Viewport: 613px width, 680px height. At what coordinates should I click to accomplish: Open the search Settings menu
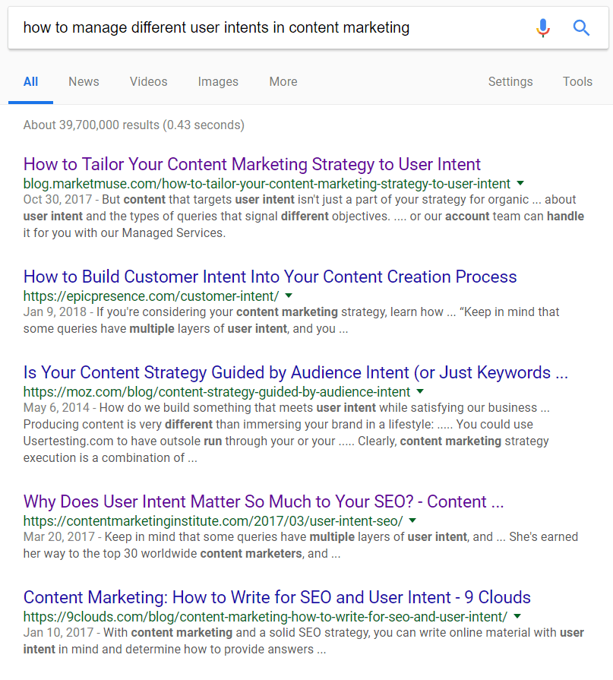(x=510, y=82)
